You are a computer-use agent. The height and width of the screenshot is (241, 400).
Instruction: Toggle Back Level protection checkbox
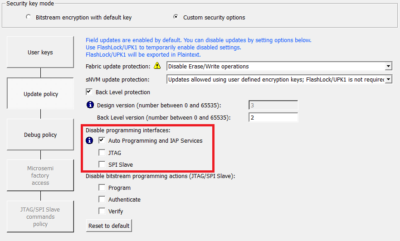(89, 92)
